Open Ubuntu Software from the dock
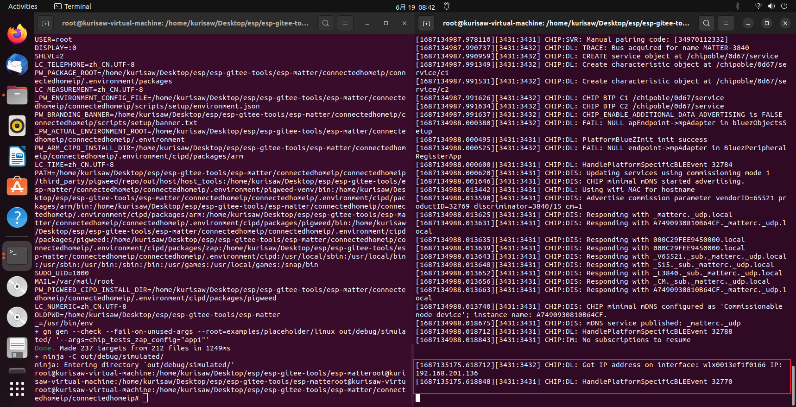 [17, 187]
